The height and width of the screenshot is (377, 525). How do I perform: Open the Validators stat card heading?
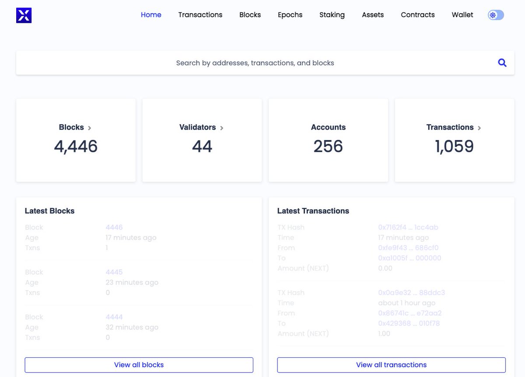(198, 127)
